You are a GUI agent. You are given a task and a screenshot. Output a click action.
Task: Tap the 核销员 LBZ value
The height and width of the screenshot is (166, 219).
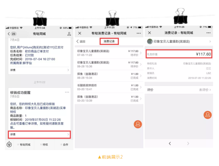point(208,73)
